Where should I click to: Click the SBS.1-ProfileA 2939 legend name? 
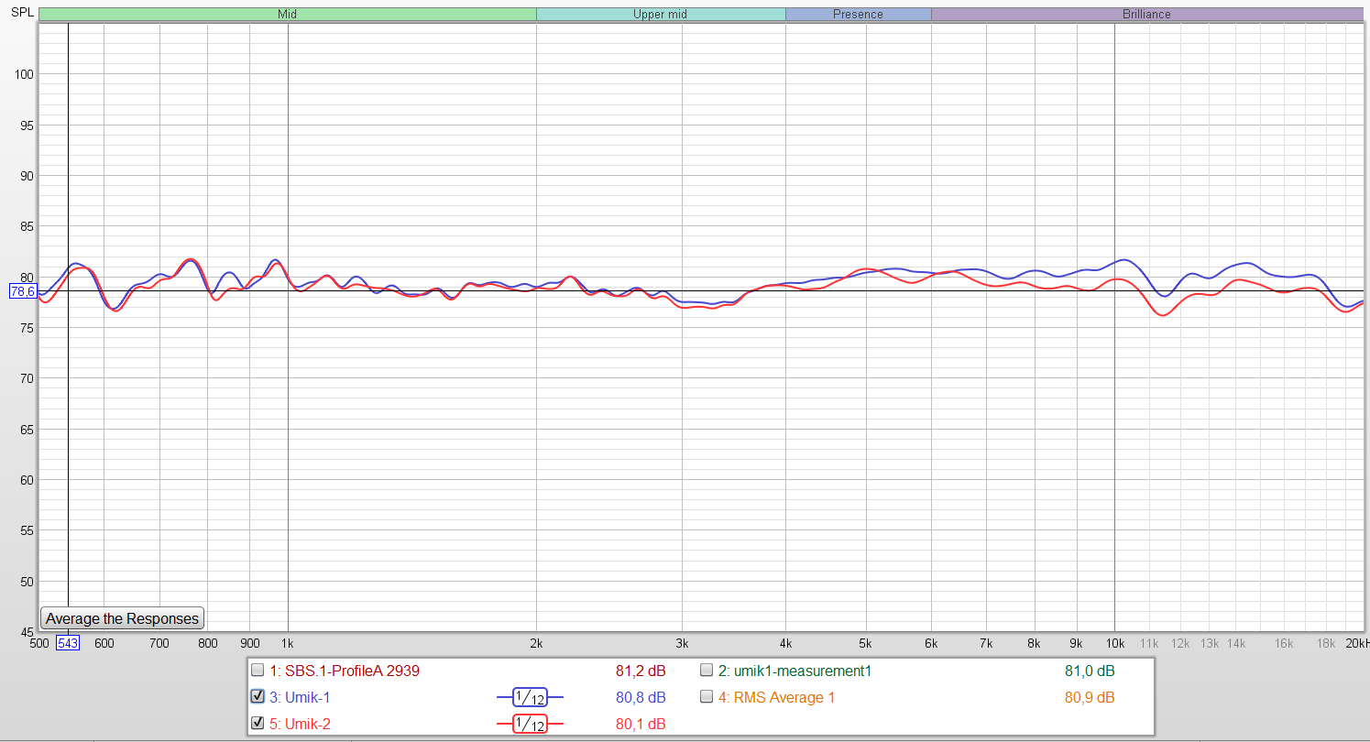345,671
